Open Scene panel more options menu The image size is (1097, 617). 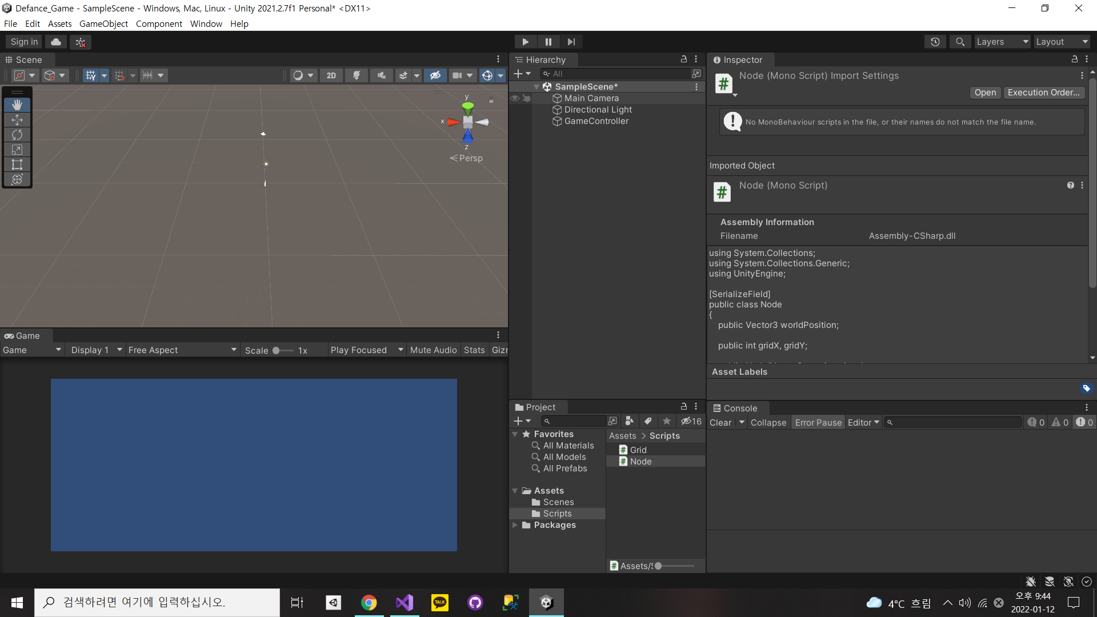[498, 59]
